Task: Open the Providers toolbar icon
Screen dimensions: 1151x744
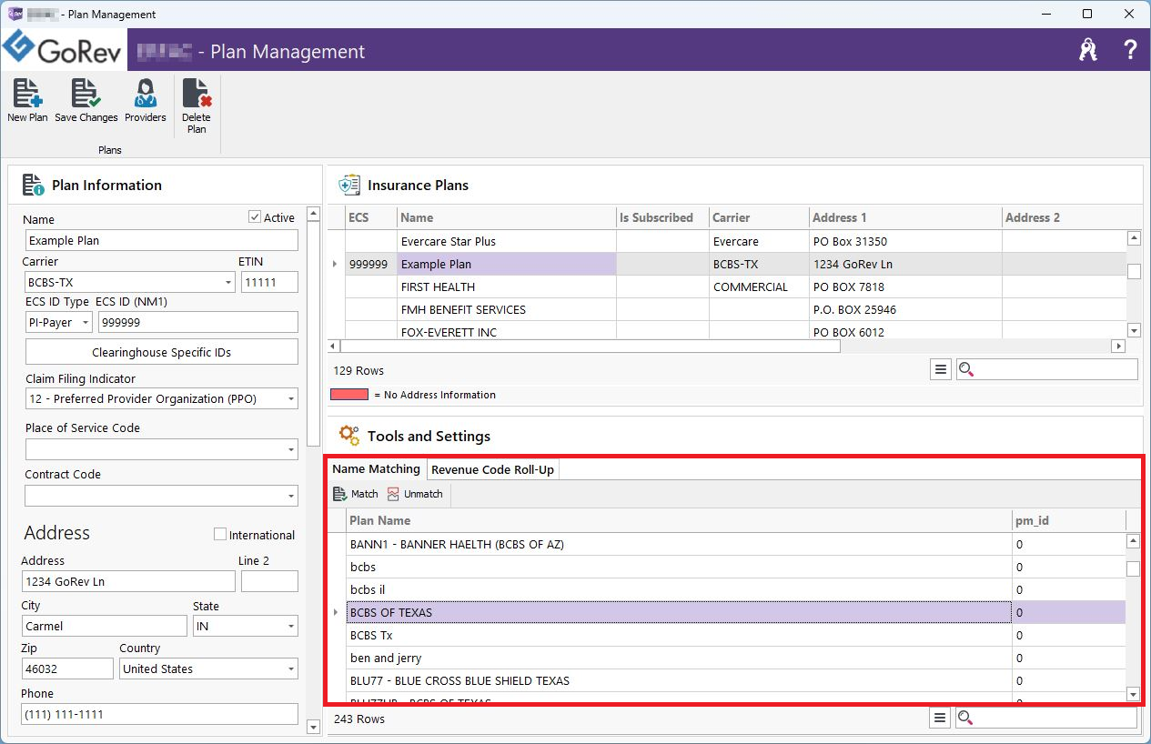Action: pyautogui.click(x=146, y=100)
